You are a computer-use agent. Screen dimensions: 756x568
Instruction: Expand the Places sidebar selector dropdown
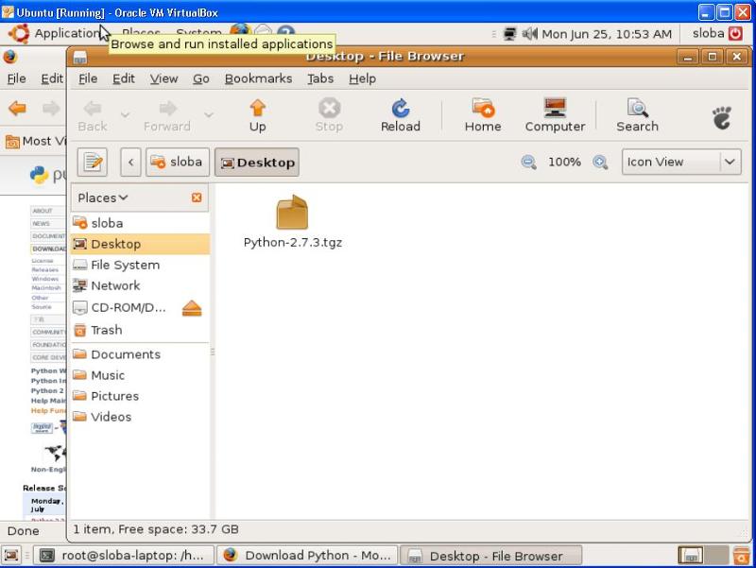click(103, 198)
